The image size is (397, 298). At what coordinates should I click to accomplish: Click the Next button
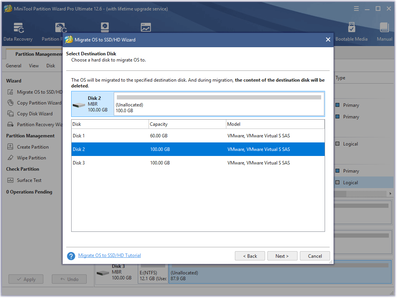282,256
